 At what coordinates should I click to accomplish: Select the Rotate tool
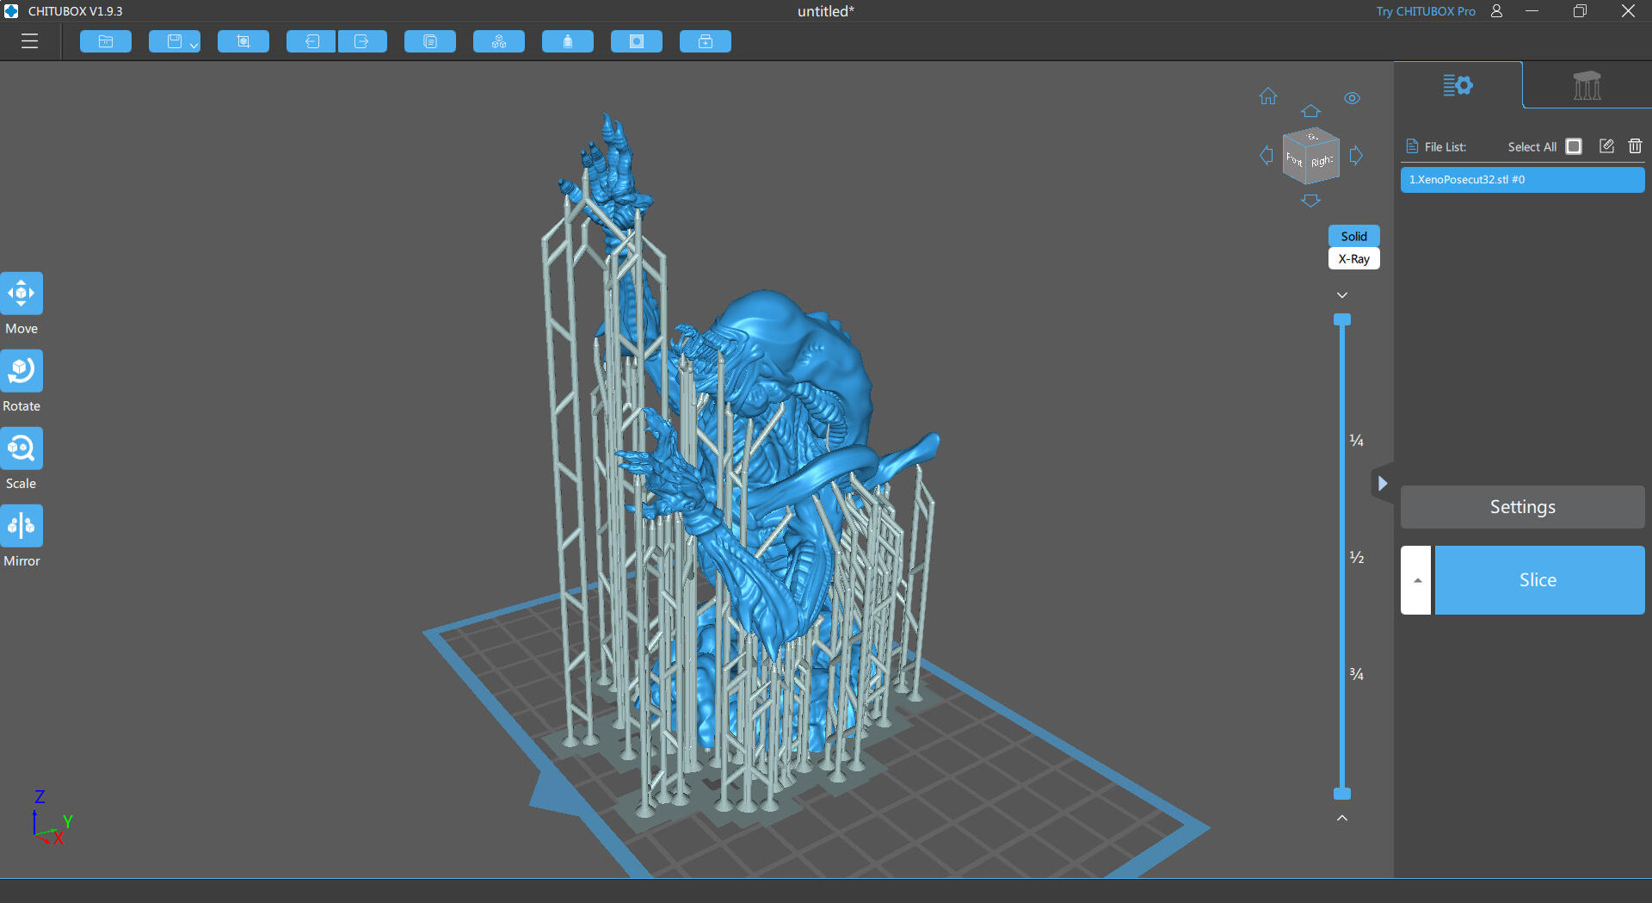pyautogui.click(x=22, y=371)
